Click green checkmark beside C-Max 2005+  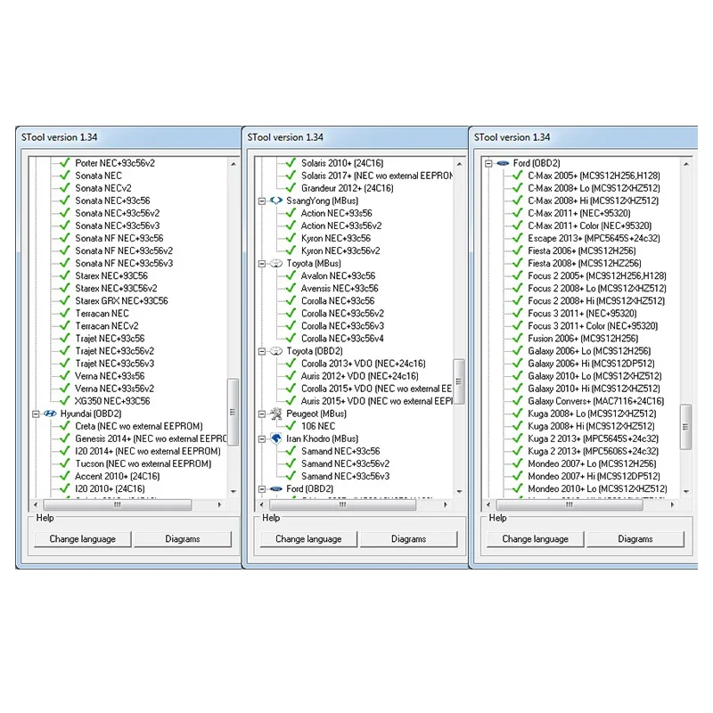pyautogui.click(x=518, y=176)
